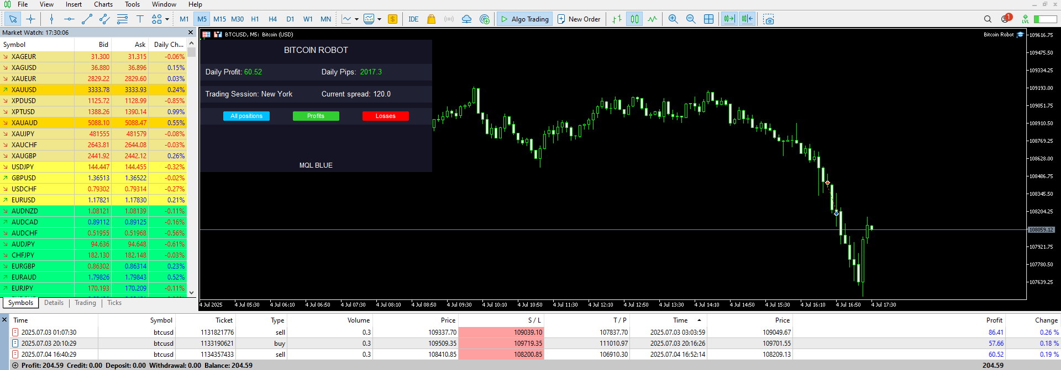
Task: Open the VPS cloud hosting icon
Action: click(x=466, y=19)
